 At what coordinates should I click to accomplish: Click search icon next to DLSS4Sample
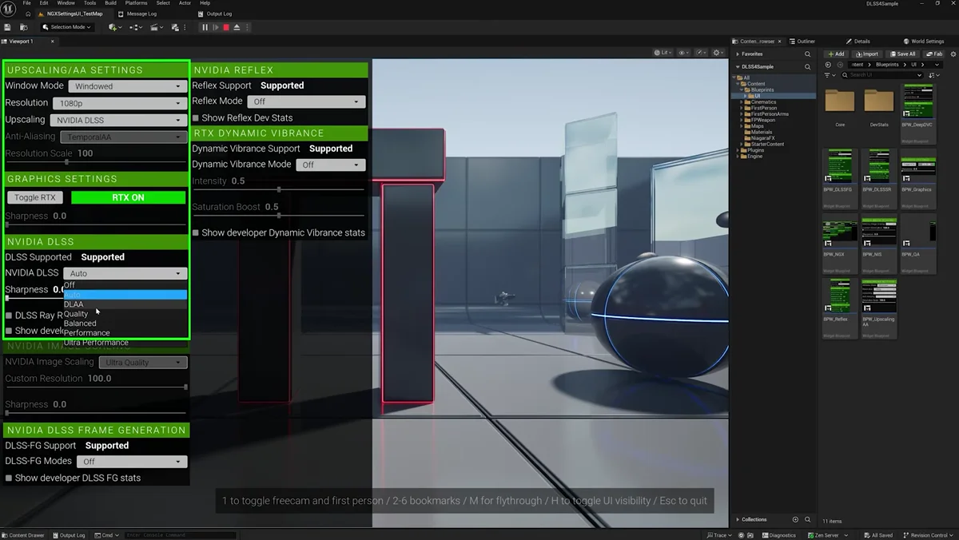[x=807, y=67]
